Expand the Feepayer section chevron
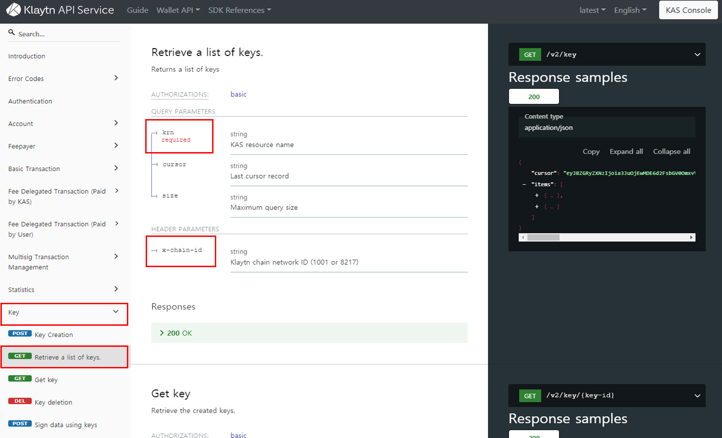The height and width of the screenshot is (438, 722). [116, 145]
